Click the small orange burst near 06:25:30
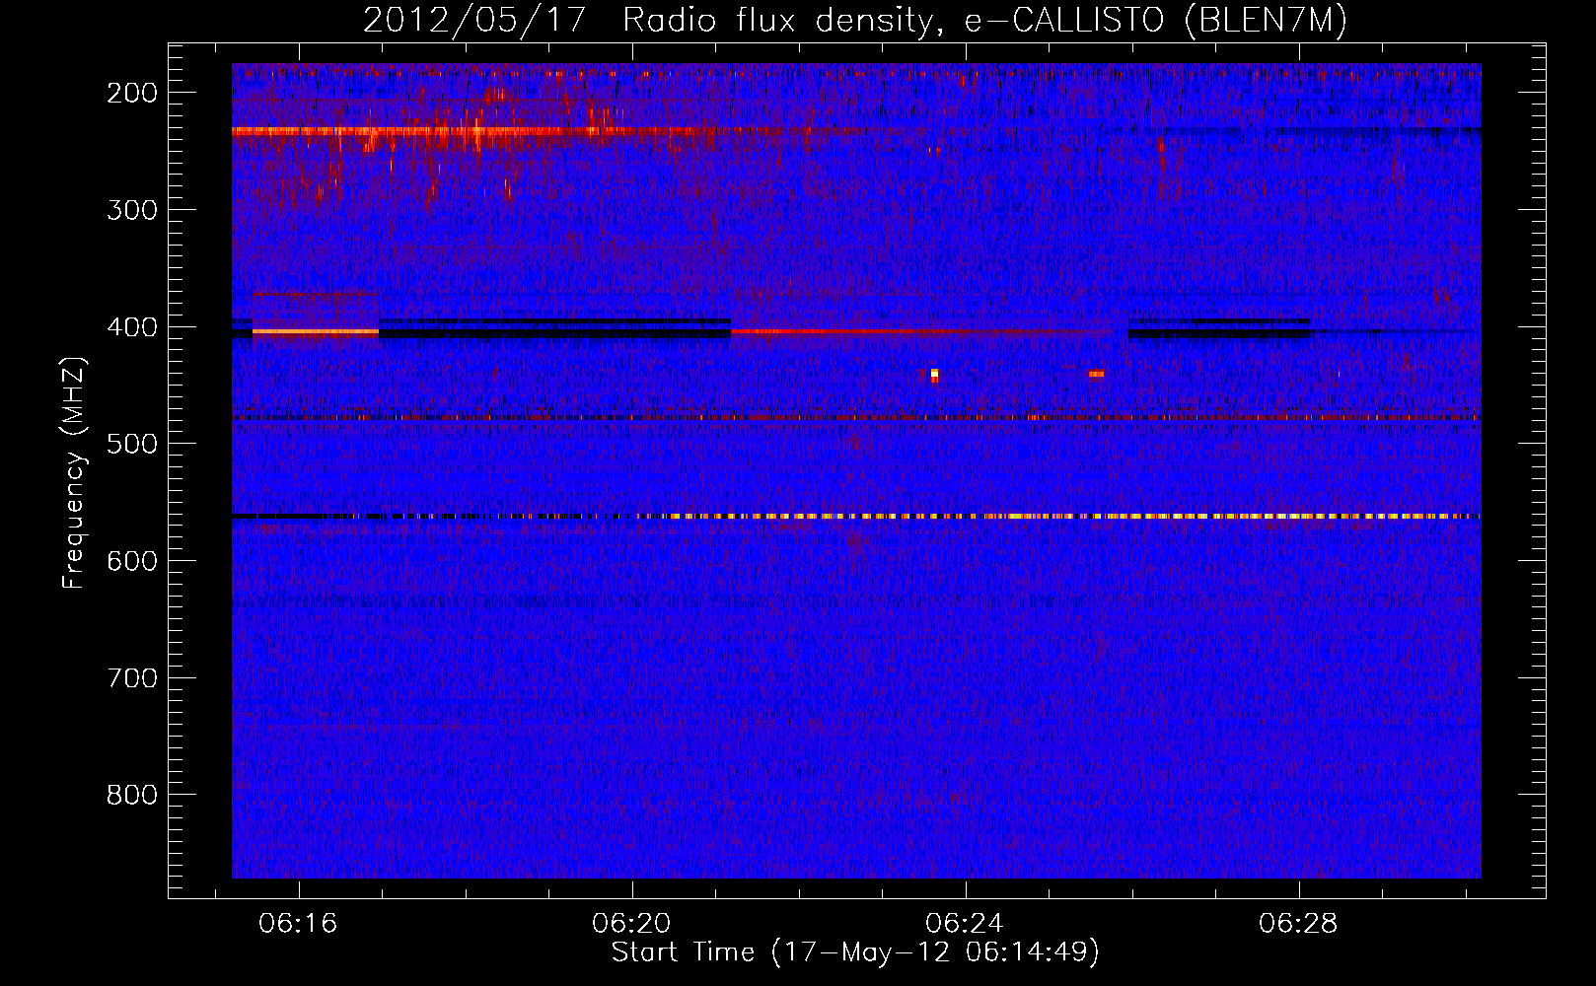Image resolution: width=1596 pixels, height=986 pixels. [1096, 374]
